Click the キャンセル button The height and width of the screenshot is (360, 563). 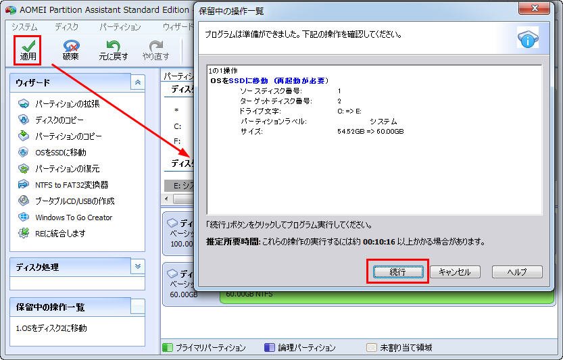coord(455,272)
